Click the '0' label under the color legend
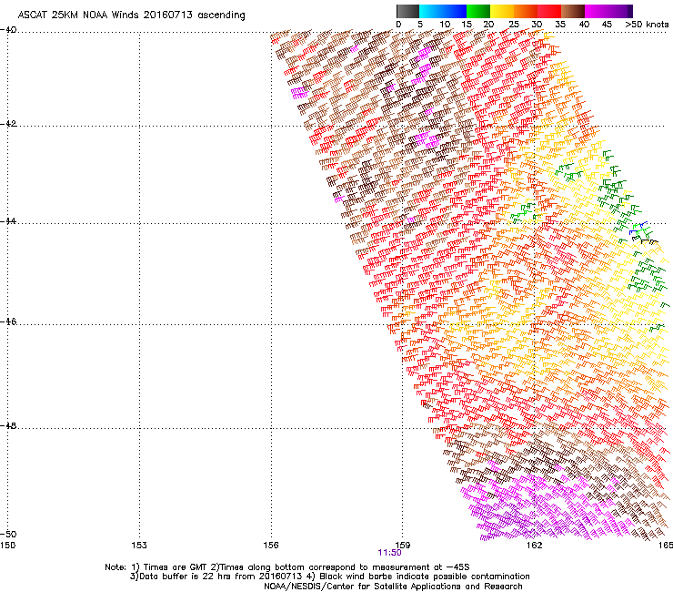 pyautogui.click(x=398, y=25)
